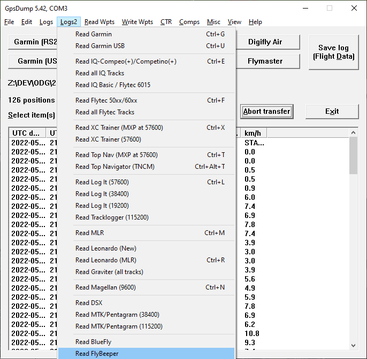
Task: Select Read Leonardo (MLR)
Action: tap(146, 260)
